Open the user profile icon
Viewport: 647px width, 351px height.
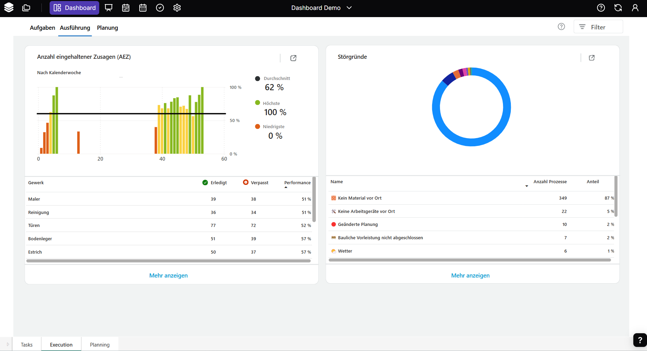coord(635,8)
